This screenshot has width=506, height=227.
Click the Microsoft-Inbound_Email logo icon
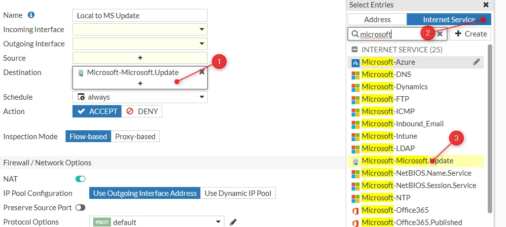(355, 124)
